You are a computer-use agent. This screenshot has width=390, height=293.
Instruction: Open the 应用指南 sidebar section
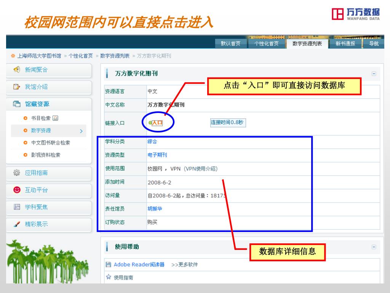click(49, 173)
